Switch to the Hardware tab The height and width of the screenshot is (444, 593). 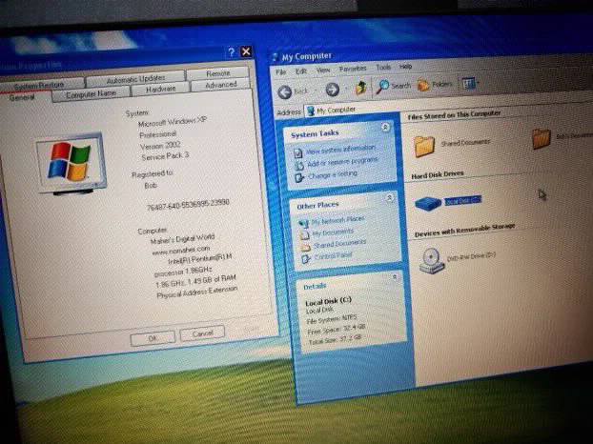click(160, 90)
